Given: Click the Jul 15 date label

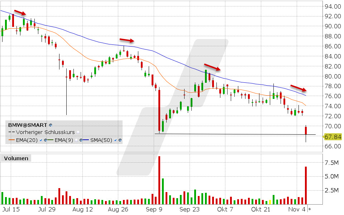Looking at the screenshot, I should (11, 209).
